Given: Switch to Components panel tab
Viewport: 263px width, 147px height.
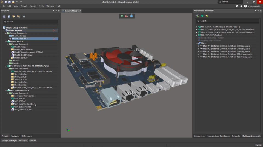Looking at the screenshot, I should (200, 136).
